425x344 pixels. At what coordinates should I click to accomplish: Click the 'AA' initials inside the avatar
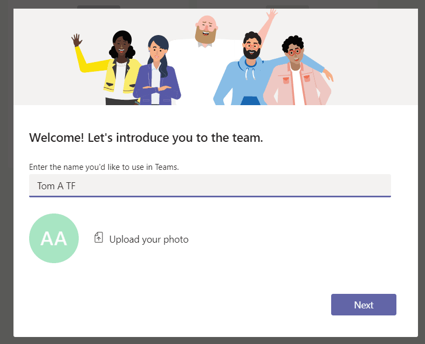pyautogui.click(x=54, y=238)
